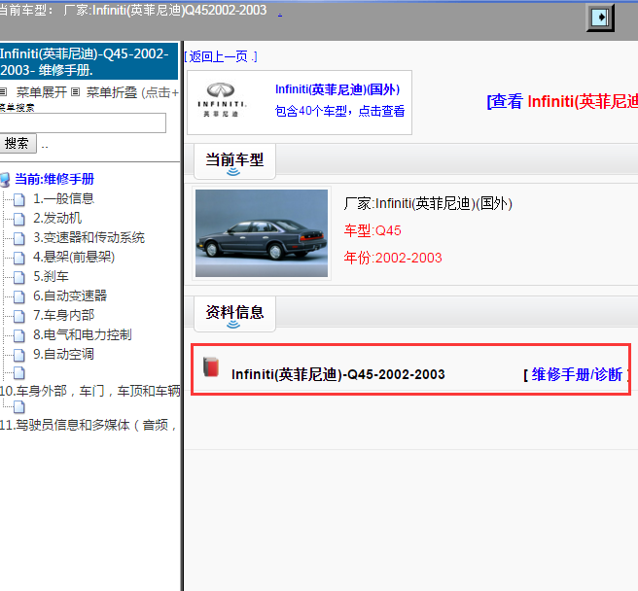Open 11.驾驶员信息和多媒体 section
Image resolution: width=638 pixels, height=591 pixels.
[x=89, y=426]
